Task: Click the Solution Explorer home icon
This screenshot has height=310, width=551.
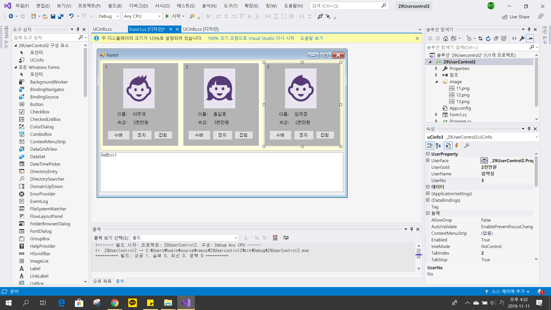Action: coord(445,38)
